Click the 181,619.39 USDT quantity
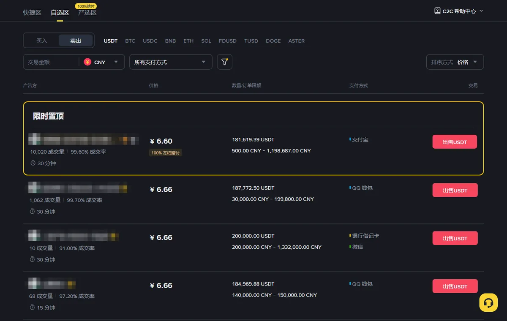The image size is (507, 321). tap(253, 139)
